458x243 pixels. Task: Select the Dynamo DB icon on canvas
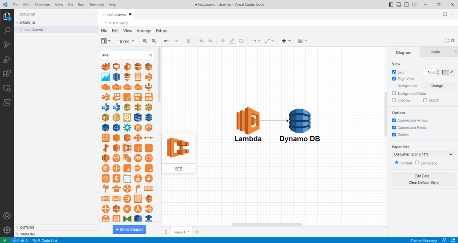click(300, 121)
